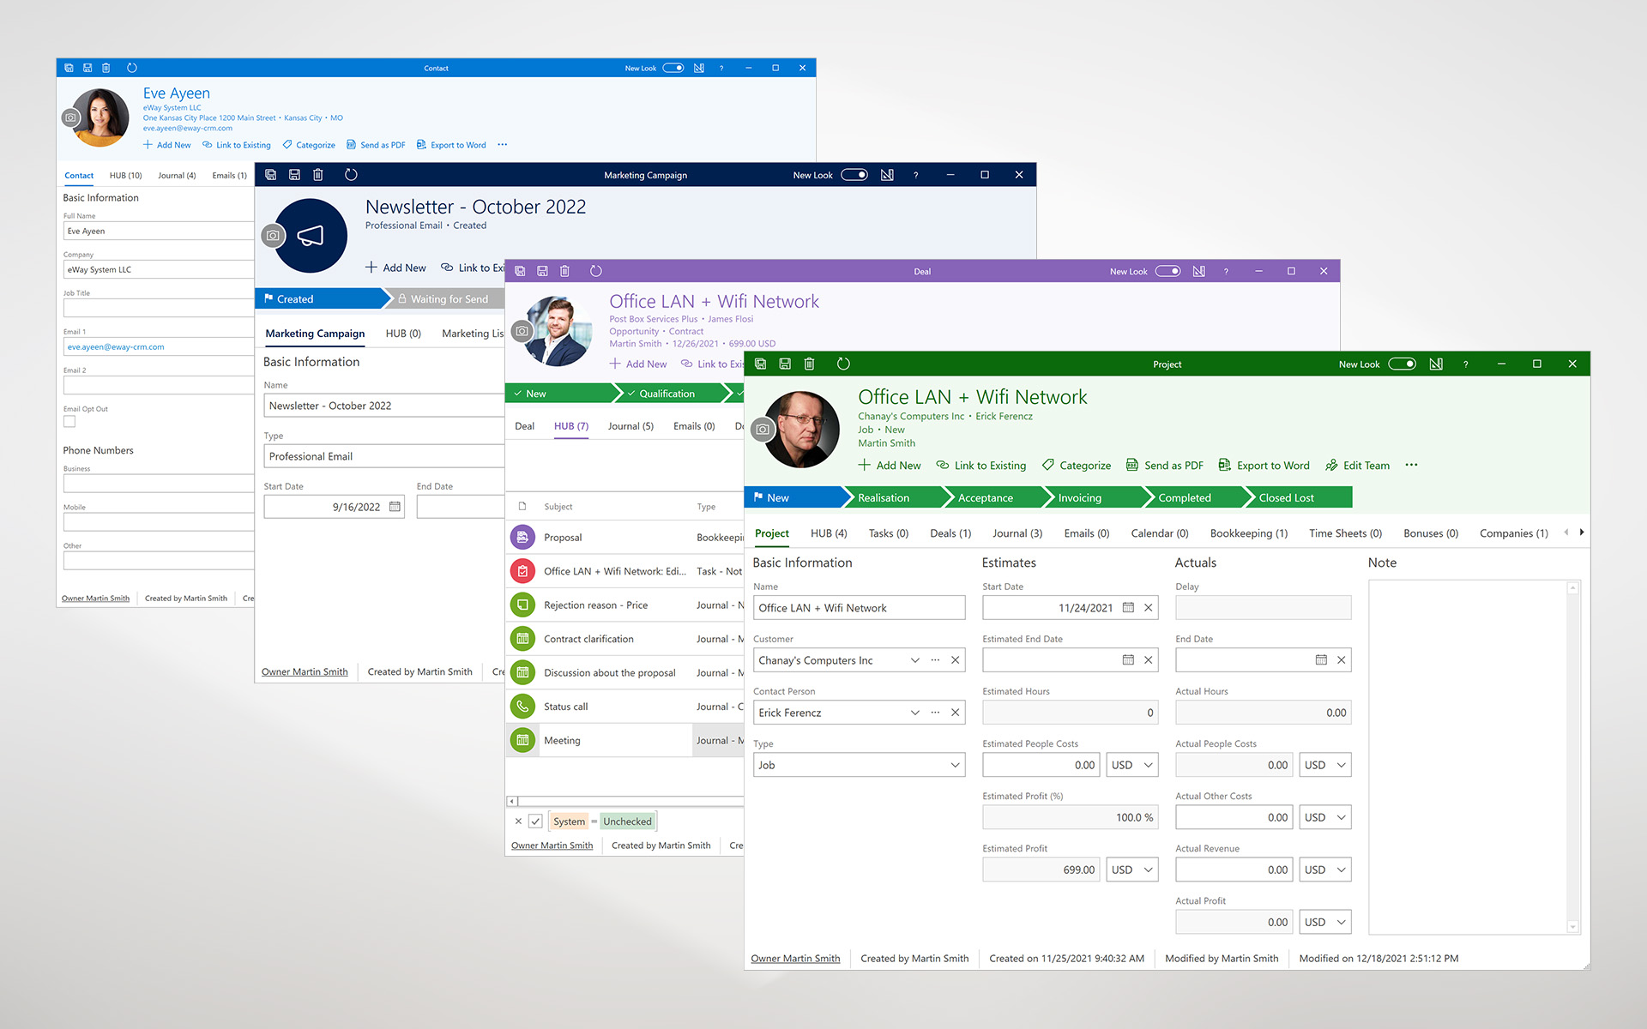The height and width of the screenshot is (1029, 1647).
Task: Click save icon in Project window toolbar
Action: (784, 364)
